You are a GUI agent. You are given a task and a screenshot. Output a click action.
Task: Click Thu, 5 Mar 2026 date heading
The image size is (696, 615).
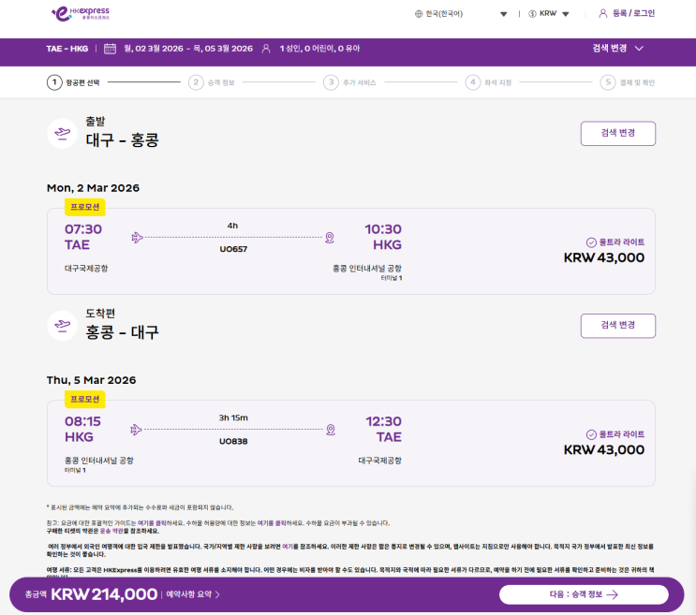[91, 380]
